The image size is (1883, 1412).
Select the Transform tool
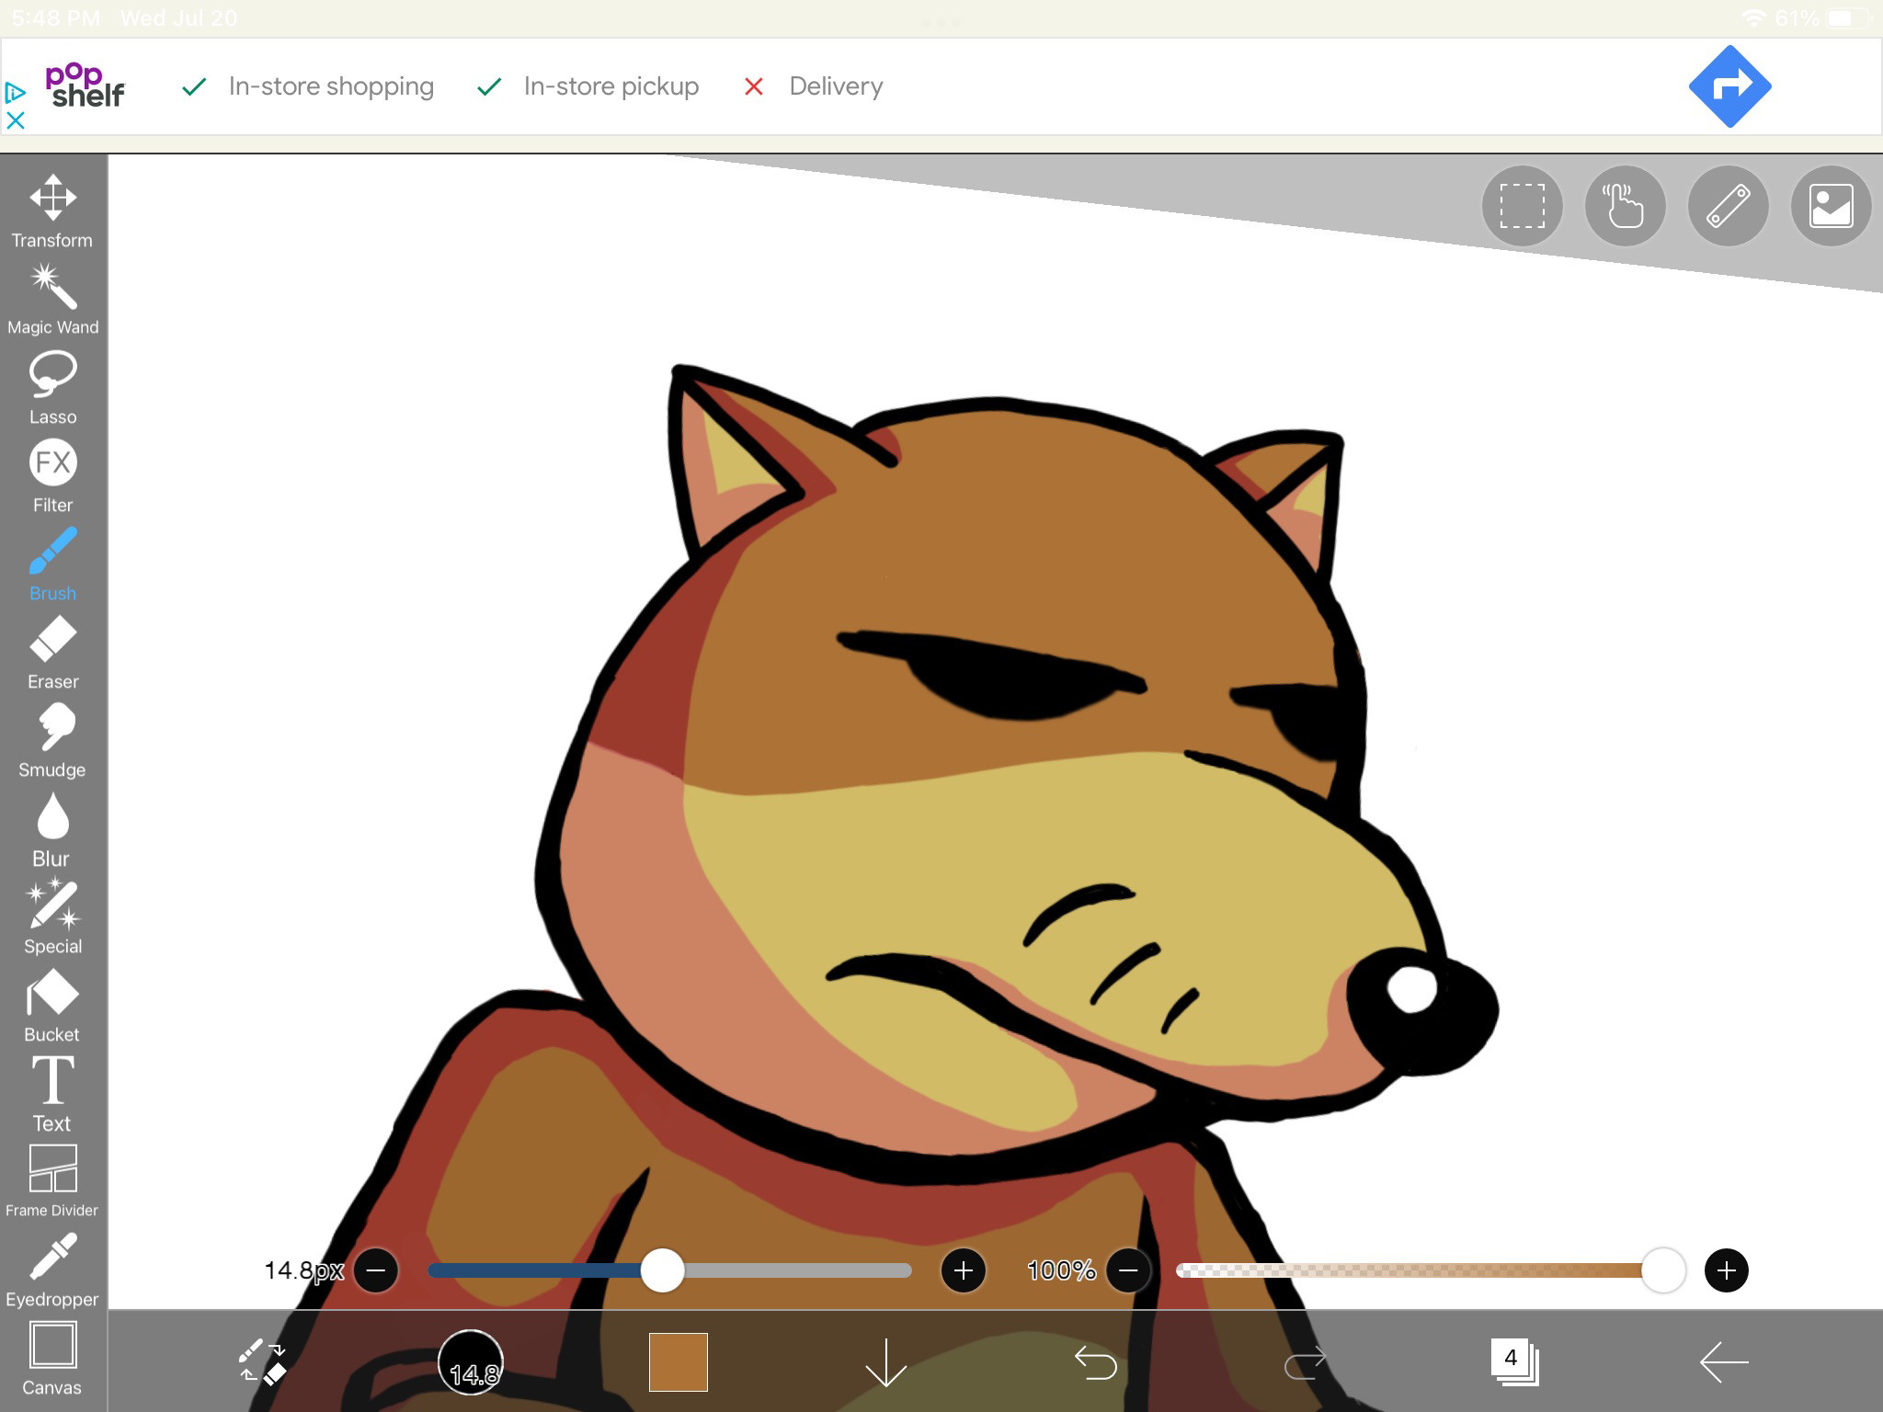52,211
